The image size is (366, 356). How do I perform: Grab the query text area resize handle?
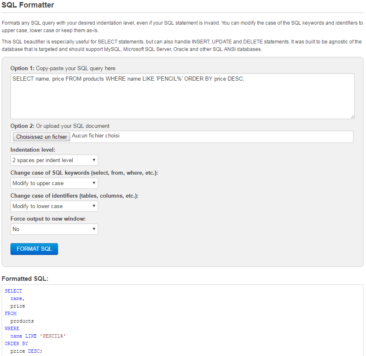352,117
